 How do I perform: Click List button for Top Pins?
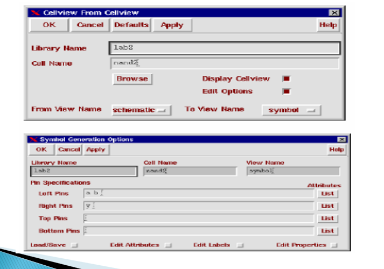click(x=327, y=218)
